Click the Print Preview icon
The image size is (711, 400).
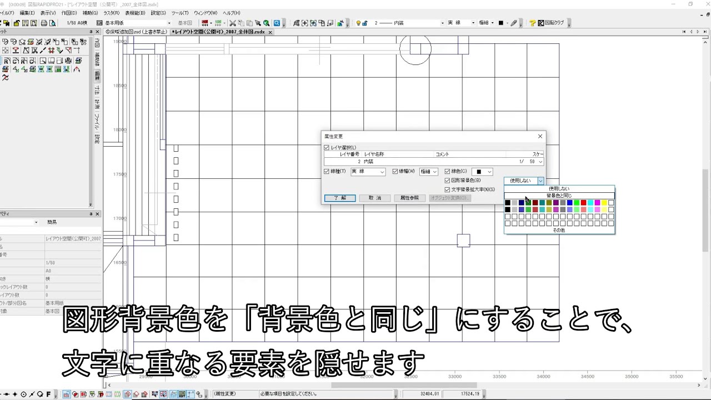click(52, 23)
